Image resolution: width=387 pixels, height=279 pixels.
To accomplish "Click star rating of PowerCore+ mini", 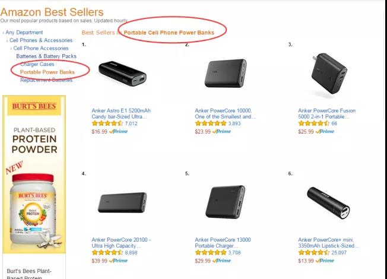I will [314, 253].
